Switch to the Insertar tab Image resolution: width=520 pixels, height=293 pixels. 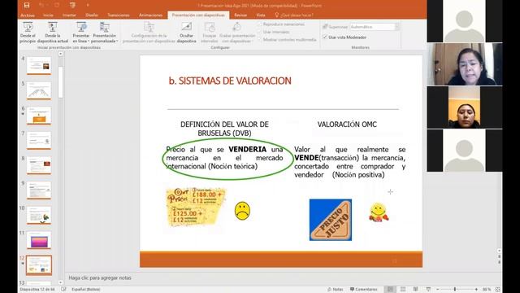pyautogui.click(x=69, y=15)
